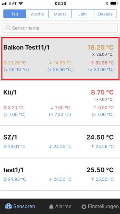Tap the 8.75 °C current value
Image resolution: width=120 pixels, height=214 pixels.
point(102,92)
